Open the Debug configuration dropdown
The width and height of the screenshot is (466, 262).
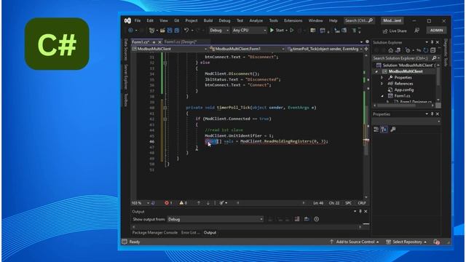pyautogui.click(x=219, y=31)
